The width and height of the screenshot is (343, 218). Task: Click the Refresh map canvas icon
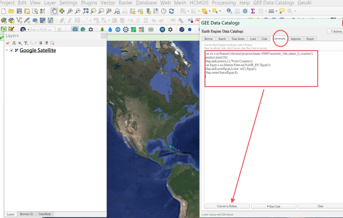click(x=171, y=11)
